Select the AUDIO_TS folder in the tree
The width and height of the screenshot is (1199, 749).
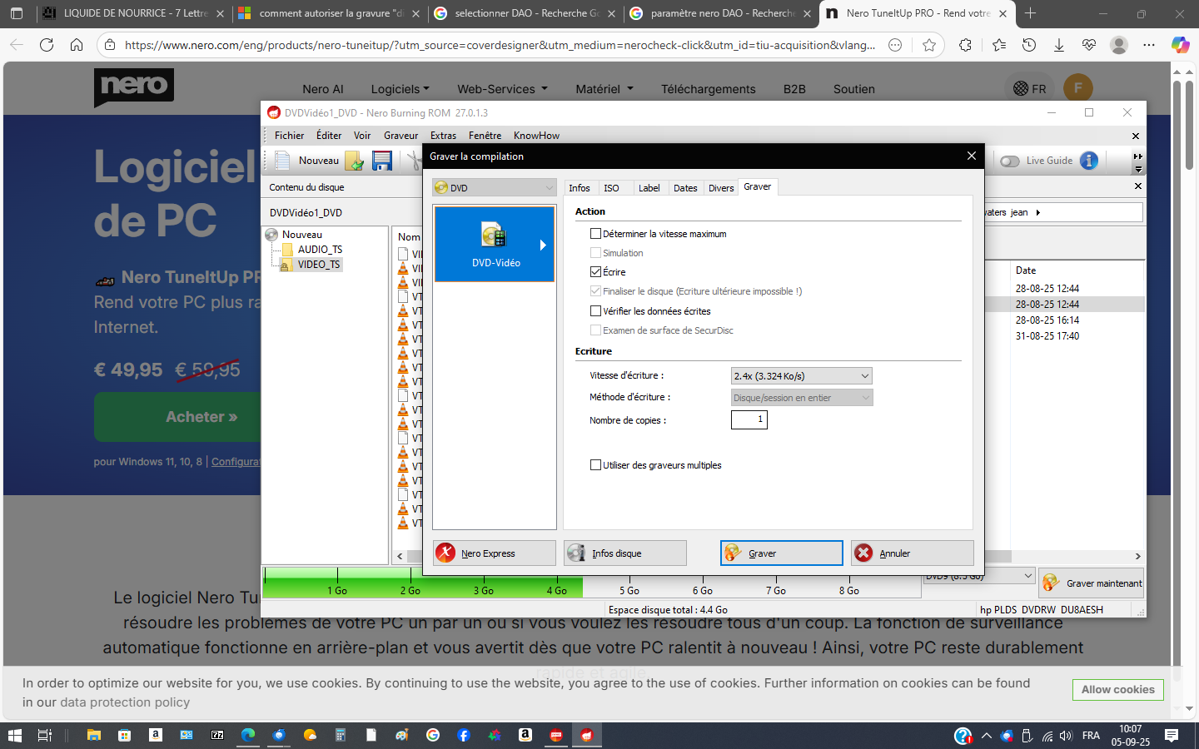pyautogui.click(x=312, y=250)
